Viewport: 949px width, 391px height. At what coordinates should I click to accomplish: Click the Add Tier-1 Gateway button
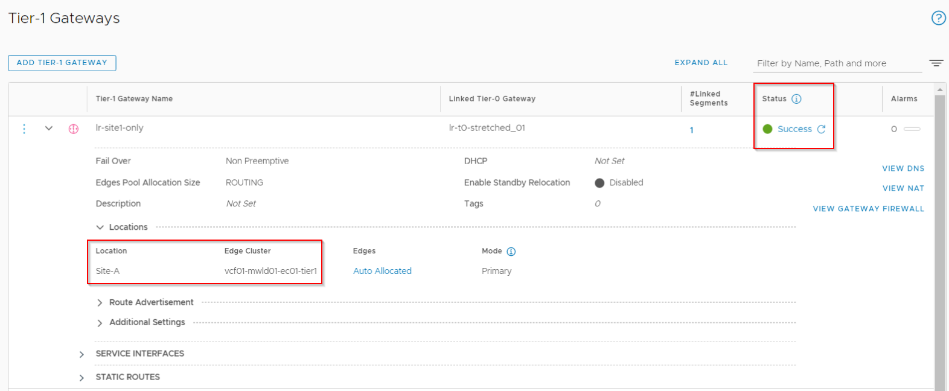point(62,63)
